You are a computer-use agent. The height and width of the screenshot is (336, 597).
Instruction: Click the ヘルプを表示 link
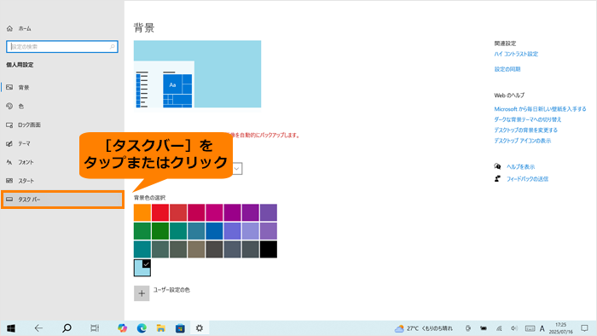pyautogui.click(x=520, y=166)
